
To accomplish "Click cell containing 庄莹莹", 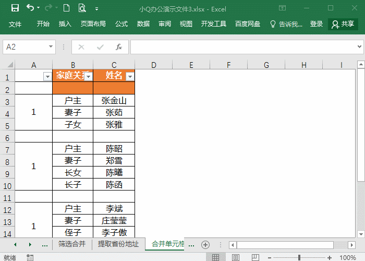I will pyautogui.click(x=114, y=220).
